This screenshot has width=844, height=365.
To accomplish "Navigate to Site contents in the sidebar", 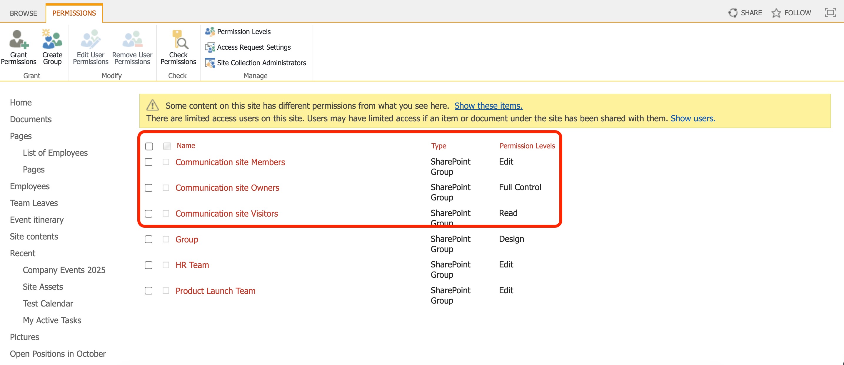I will 34,236.
